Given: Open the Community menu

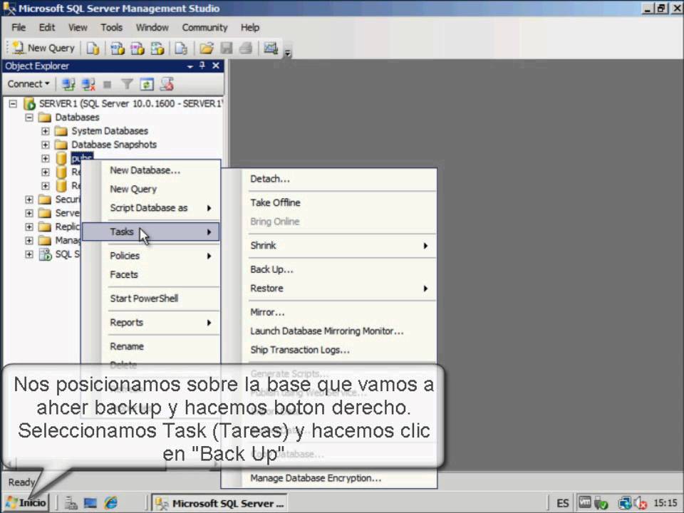Looking at the screenshot, I should pos(204,28).
